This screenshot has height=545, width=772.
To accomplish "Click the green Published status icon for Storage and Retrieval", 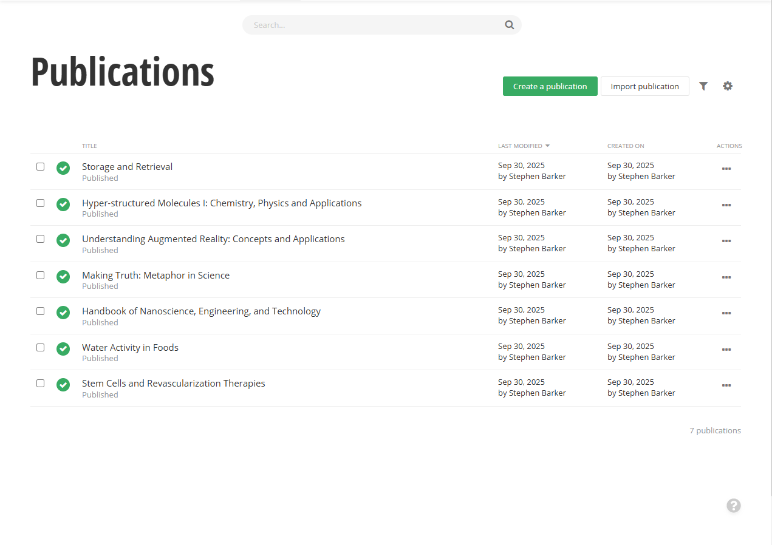I will pyautogui.click(x=63, y=168).
